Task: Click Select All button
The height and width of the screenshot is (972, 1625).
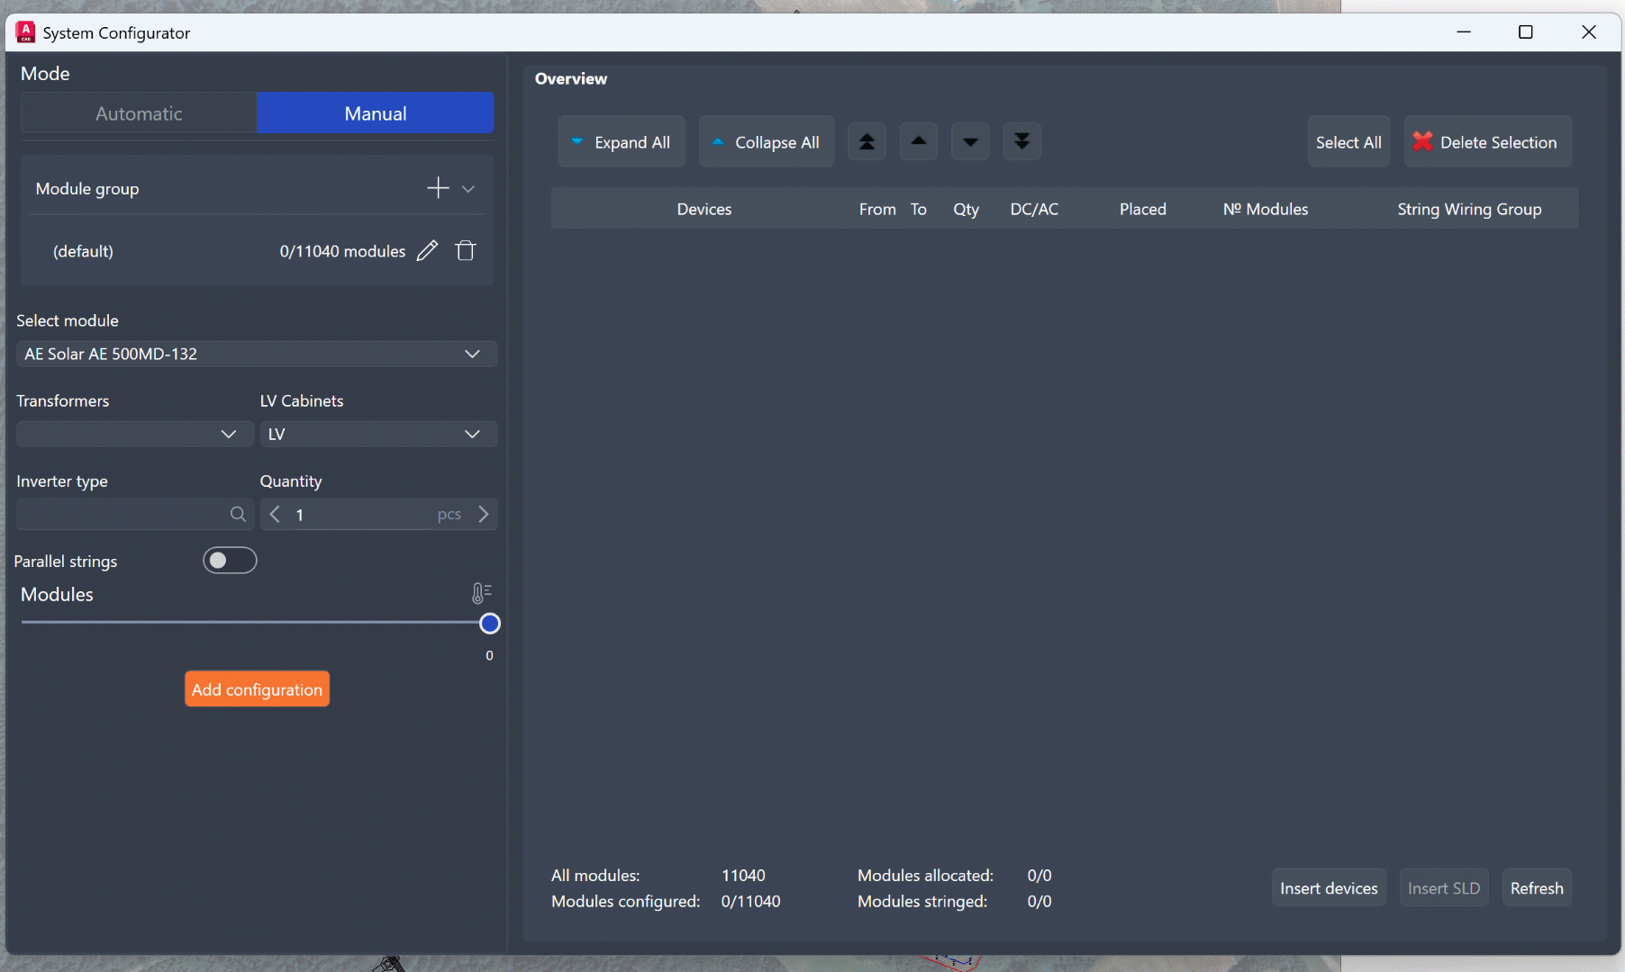Action: pyautogui.click(x=1348, y=142)
